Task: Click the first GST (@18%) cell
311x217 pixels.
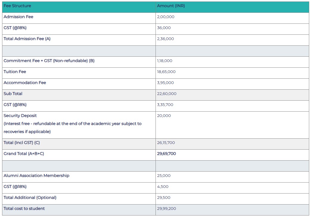Action: (15, 28)
